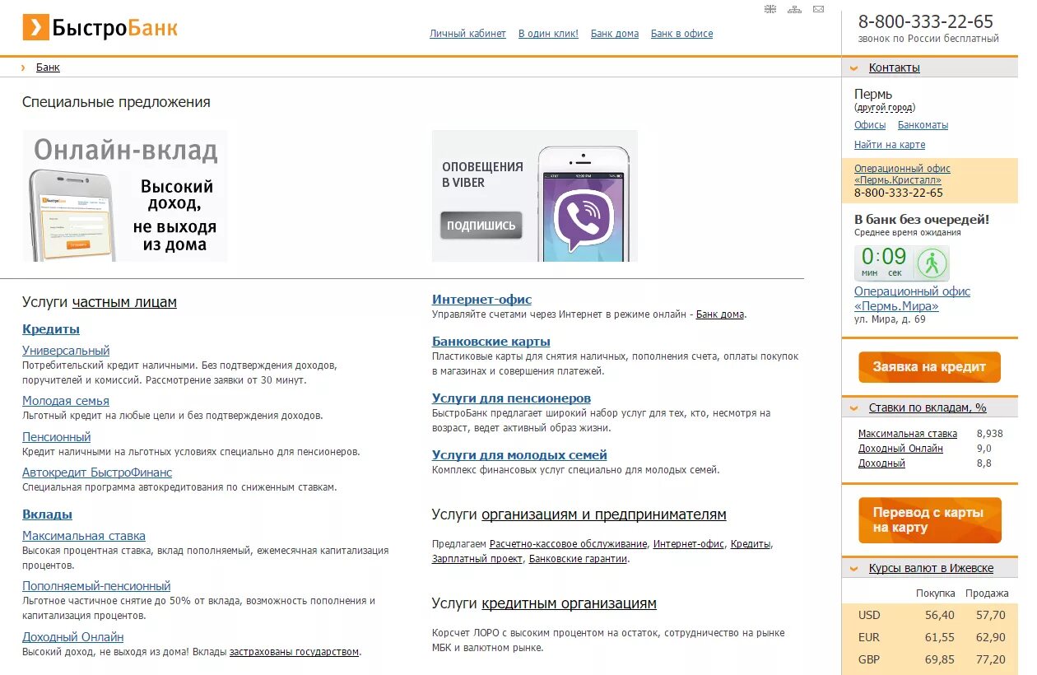
Task: Click the БыстроБанк logo
Action: [100, 27]
